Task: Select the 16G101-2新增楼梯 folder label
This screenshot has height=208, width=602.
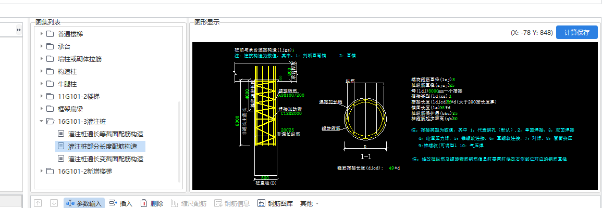Action: tap(85, 171)
